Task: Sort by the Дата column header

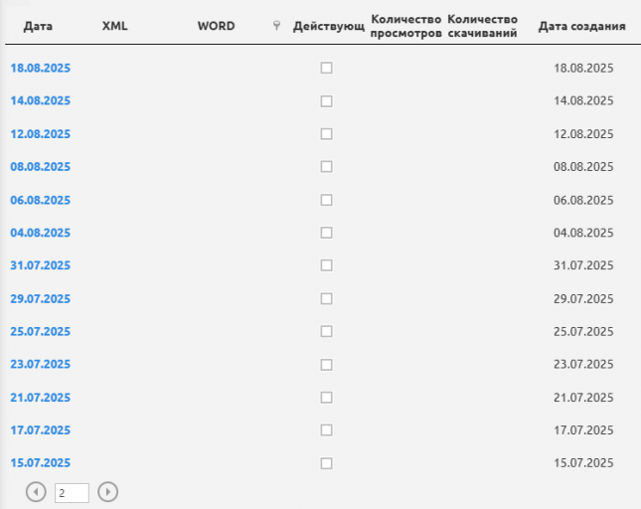Action: click(x=38, y=26)
